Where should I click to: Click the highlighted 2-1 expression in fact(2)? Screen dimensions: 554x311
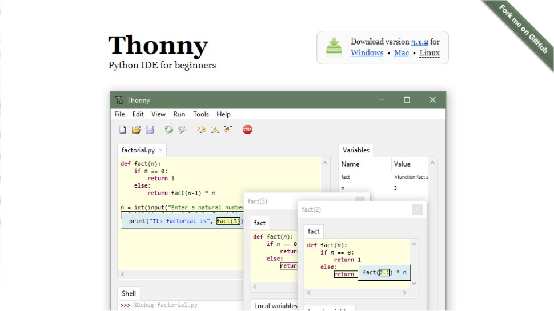(x=384, y=273)
